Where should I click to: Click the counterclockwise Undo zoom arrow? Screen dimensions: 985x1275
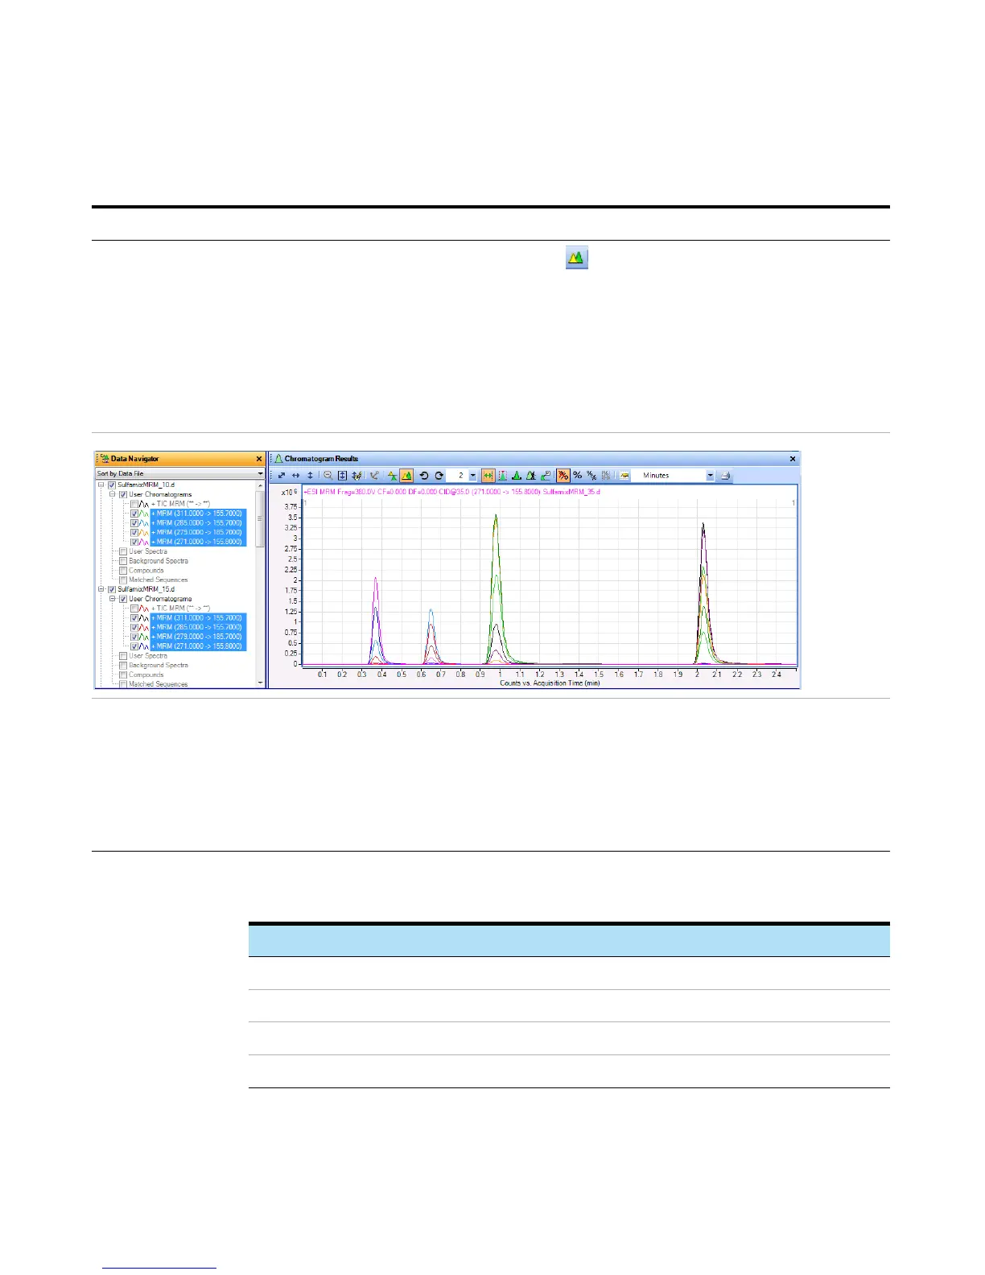[x=423, y=476]
